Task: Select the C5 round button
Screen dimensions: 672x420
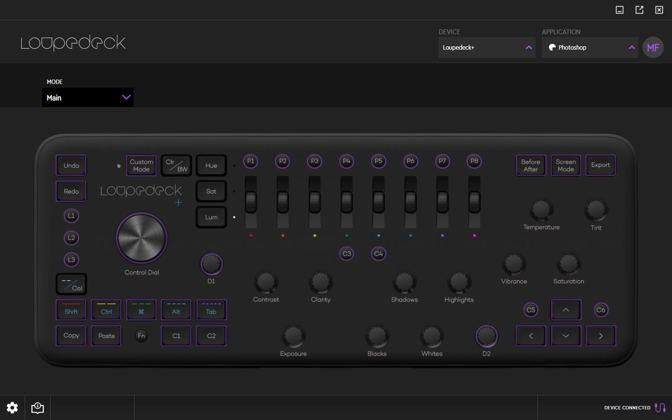Action: pos(531,310)
